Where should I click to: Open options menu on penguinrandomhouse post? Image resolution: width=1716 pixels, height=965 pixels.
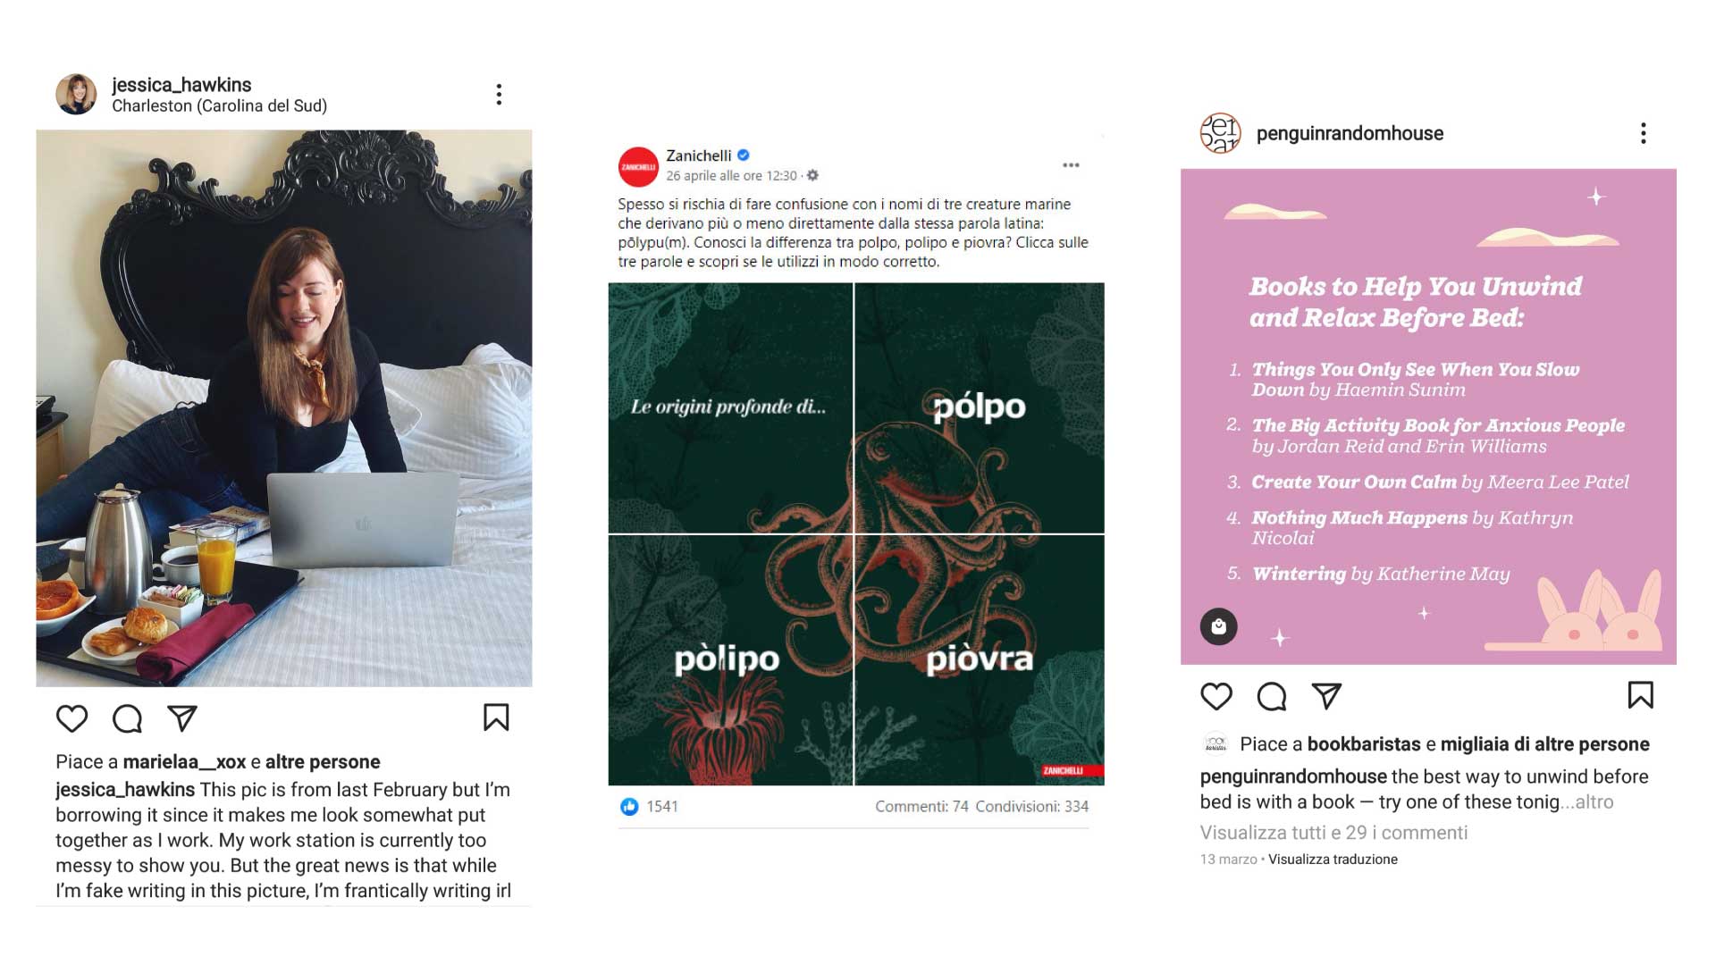(1643, 133)
